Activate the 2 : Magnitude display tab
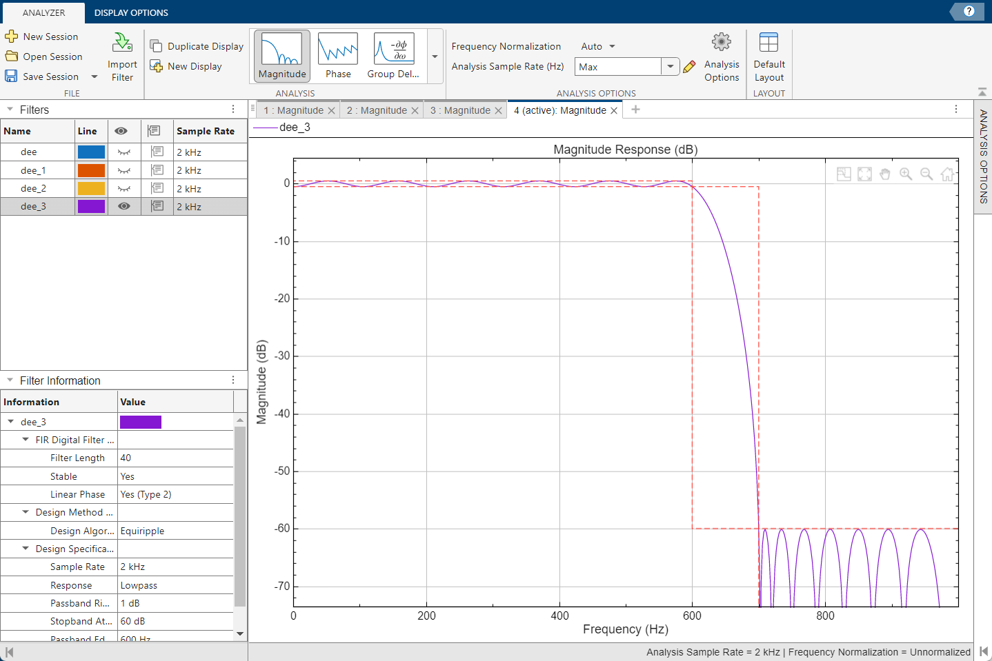 [376, 110]
